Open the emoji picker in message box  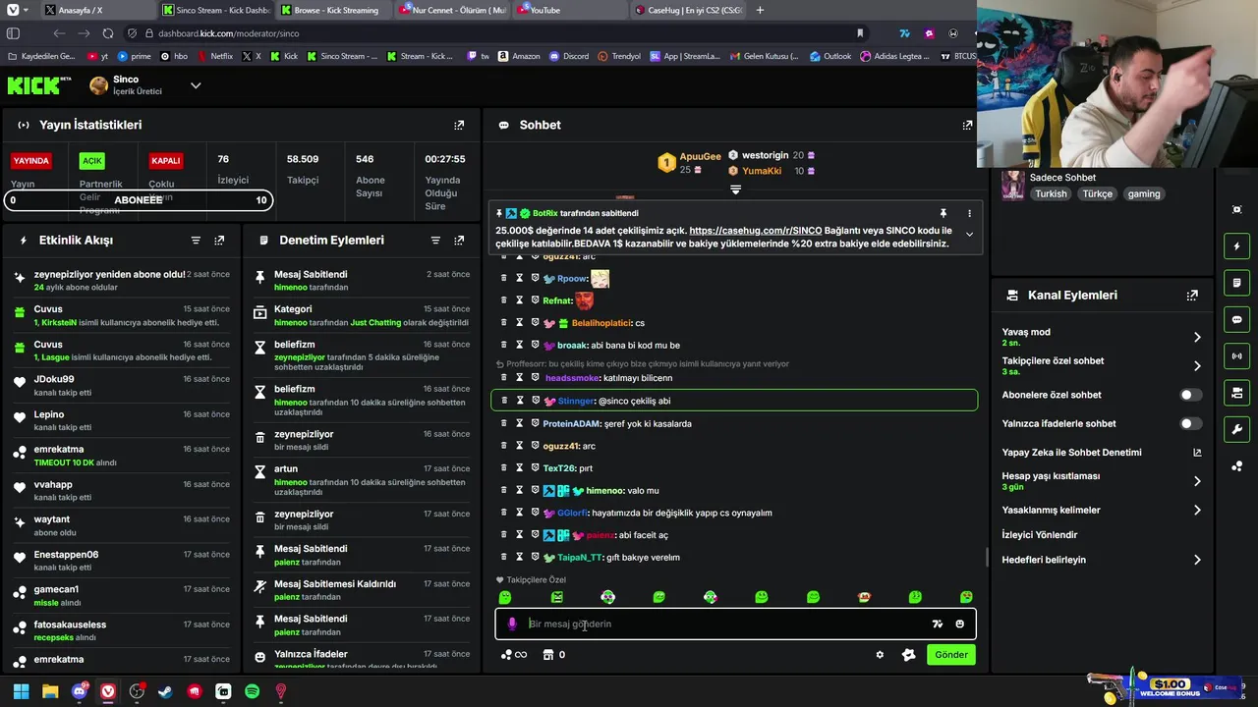pos(960,624)
